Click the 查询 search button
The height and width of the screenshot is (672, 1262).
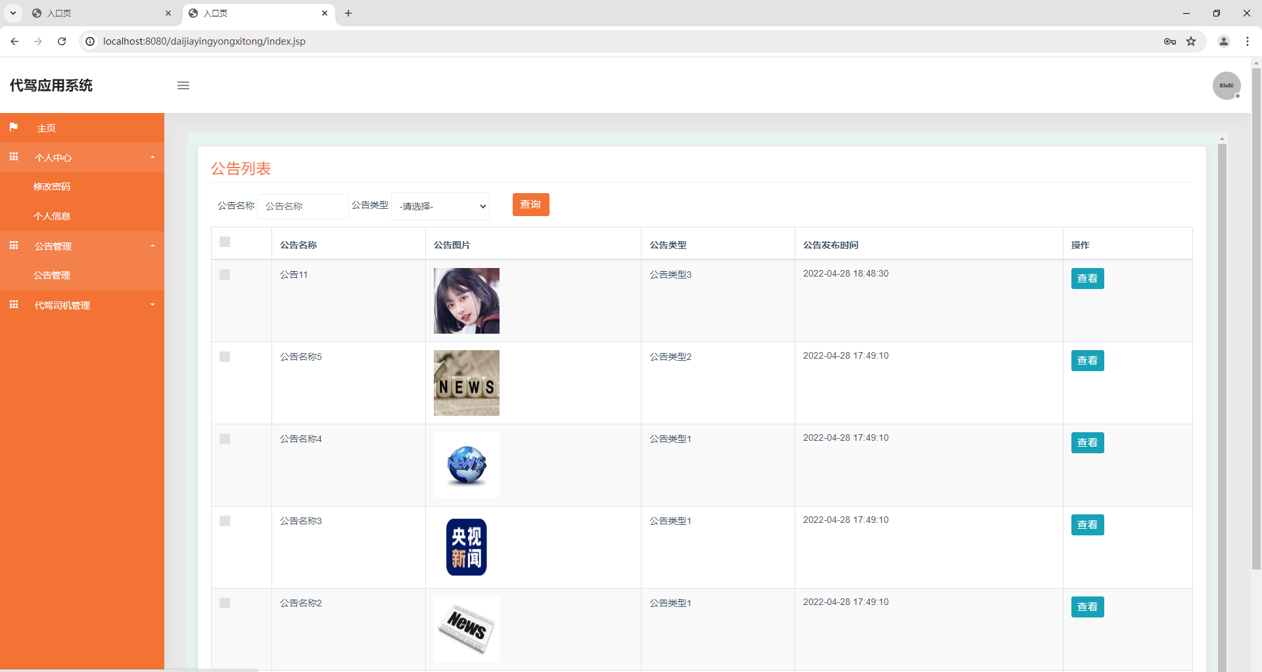530,204
